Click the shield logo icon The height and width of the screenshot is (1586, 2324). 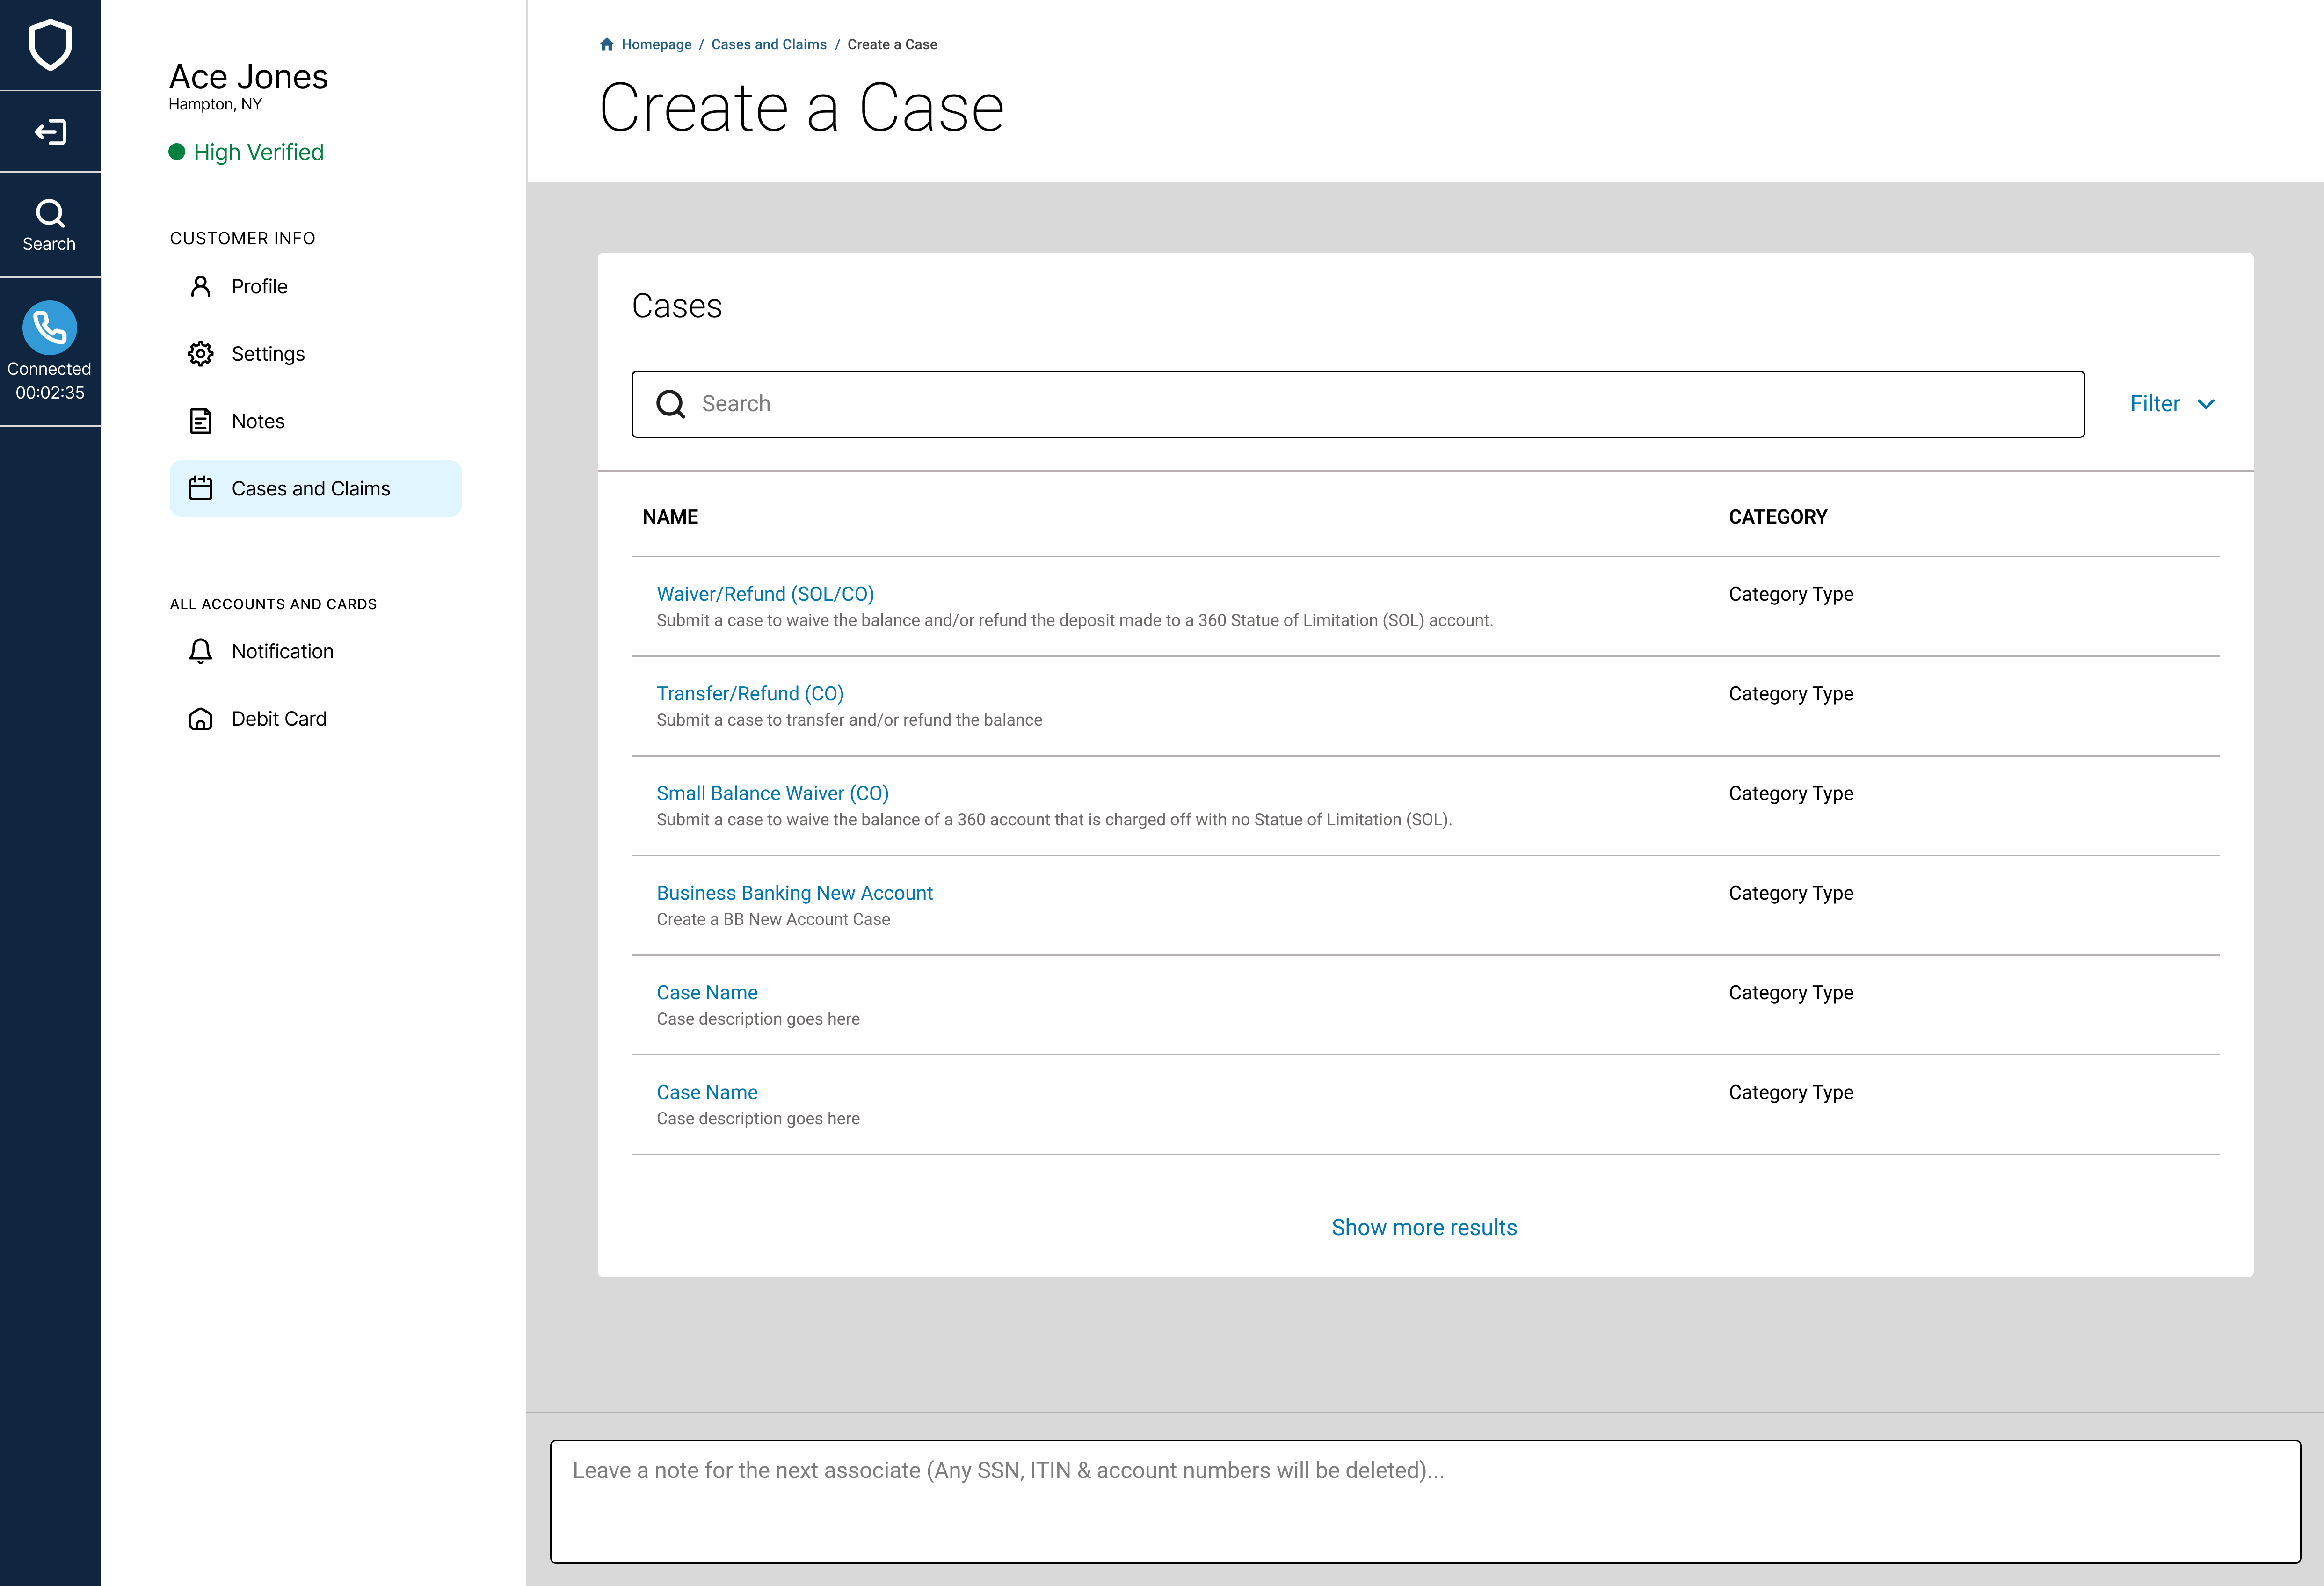click(50, 45)
